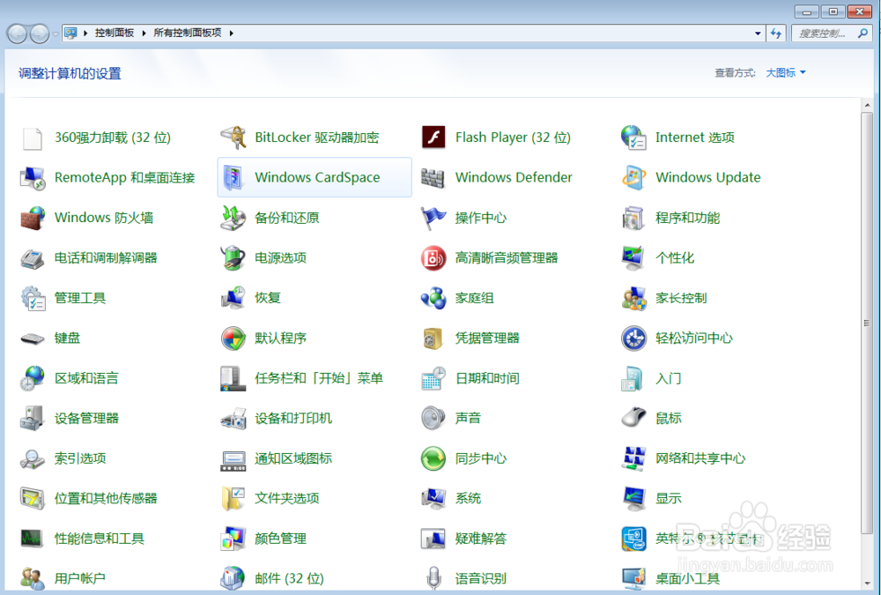Expand the address bar history dropdown arrow

(x=758, y=33)
